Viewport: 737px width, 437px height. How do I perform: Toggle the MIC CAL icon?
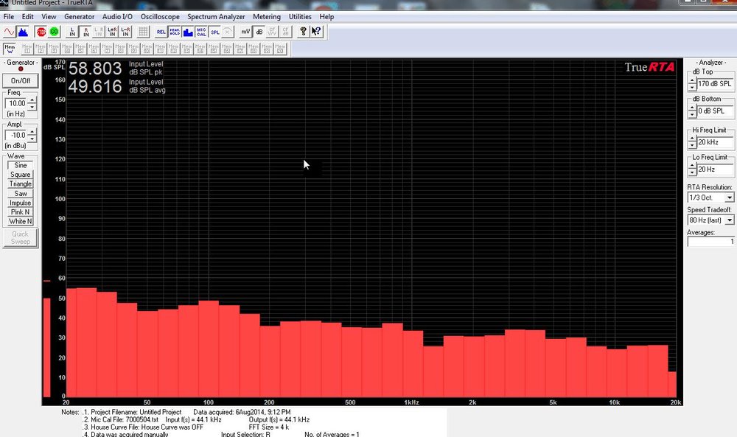pos(201,32)
